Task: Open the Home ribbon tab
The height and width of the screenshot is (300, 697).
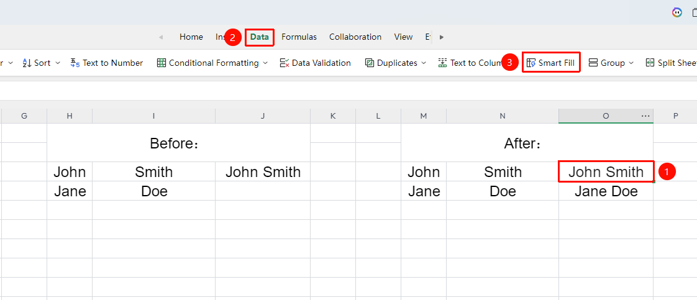Action: coord(191,37)
